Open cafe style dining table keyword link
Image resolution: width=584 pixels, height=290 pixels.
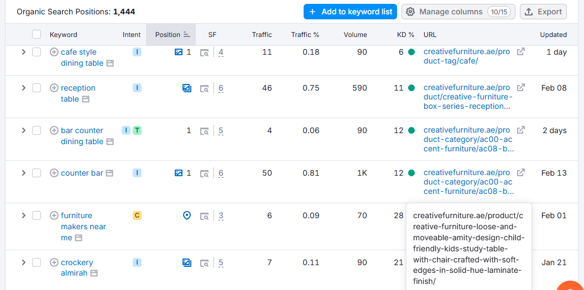(x=82, y=57)
